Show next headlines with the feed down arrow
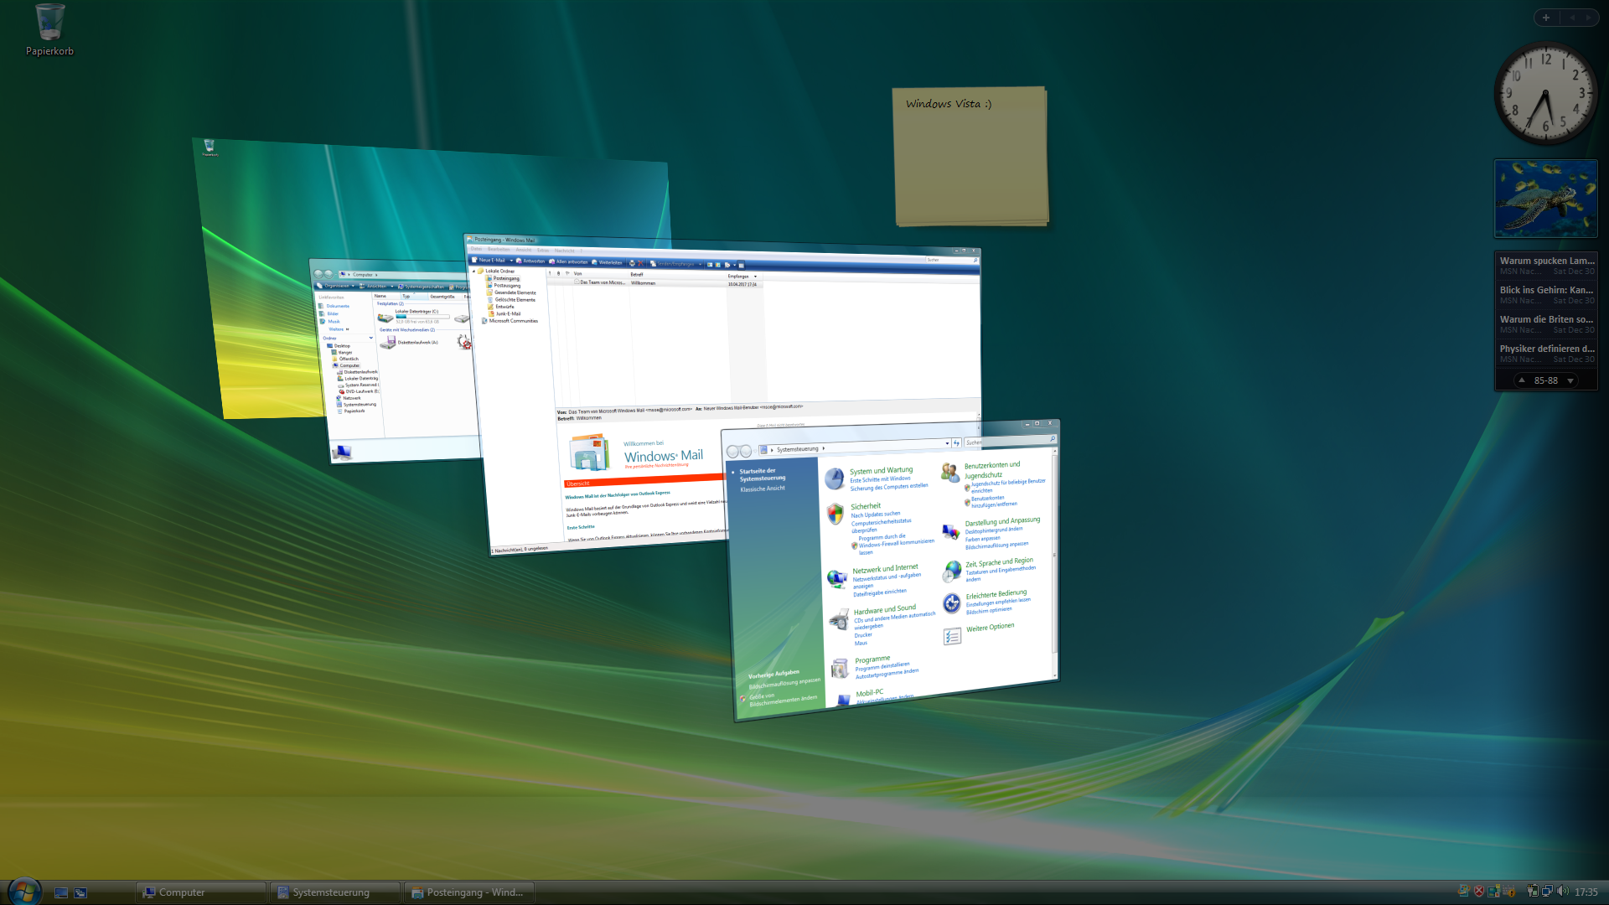 pyautogui.click(x=1570, y=380)
